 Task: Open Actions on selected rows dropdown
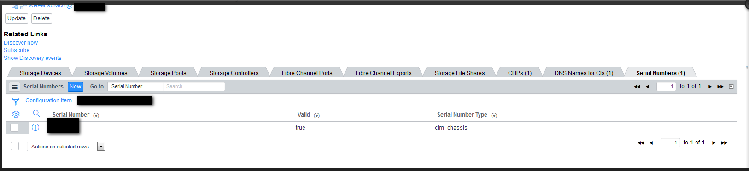66,147
